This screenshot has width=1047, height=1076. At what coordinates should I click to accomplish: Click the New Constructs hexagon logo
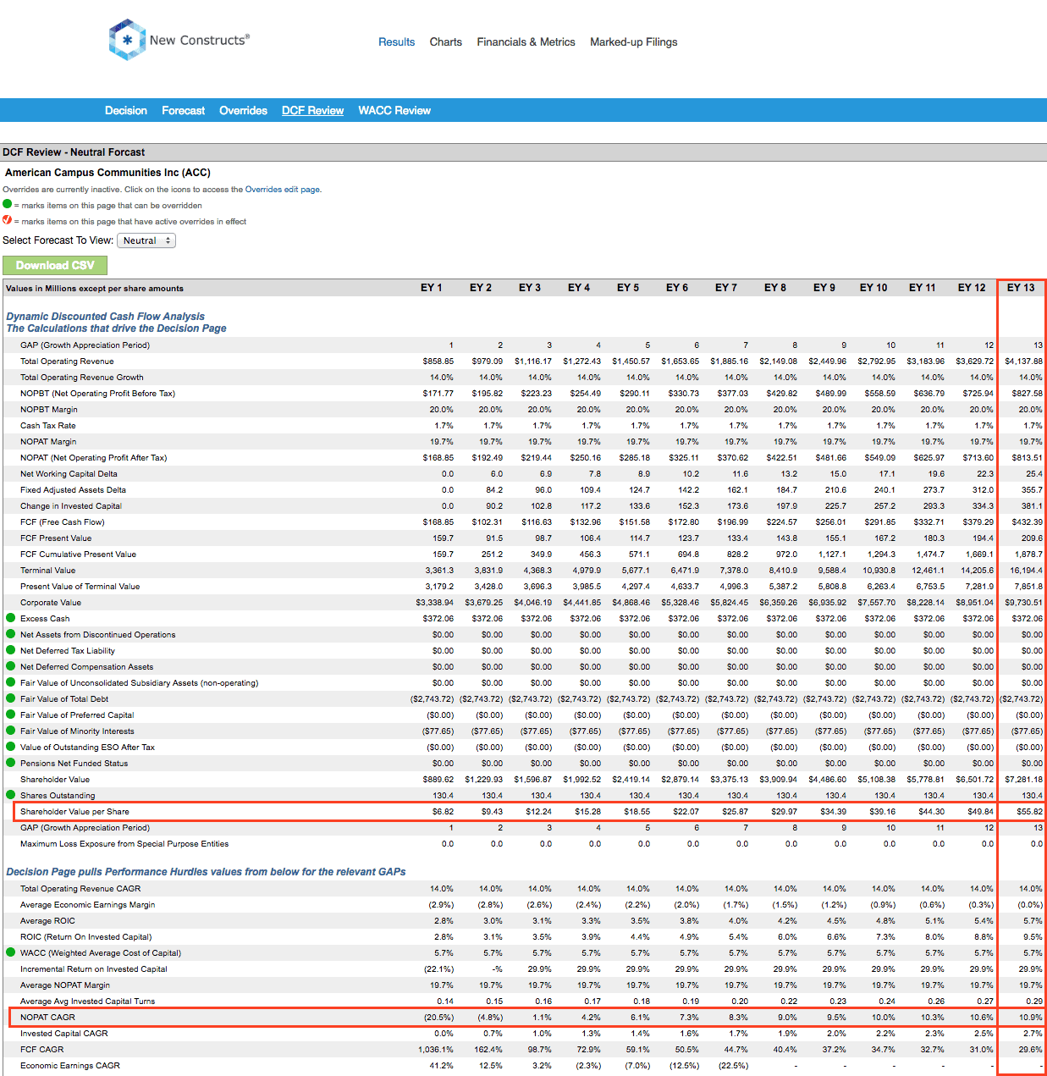click(x=128, y=40)
